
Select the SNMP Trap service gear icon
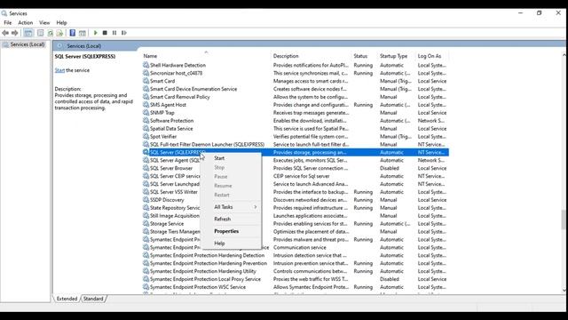click(146, 113)
